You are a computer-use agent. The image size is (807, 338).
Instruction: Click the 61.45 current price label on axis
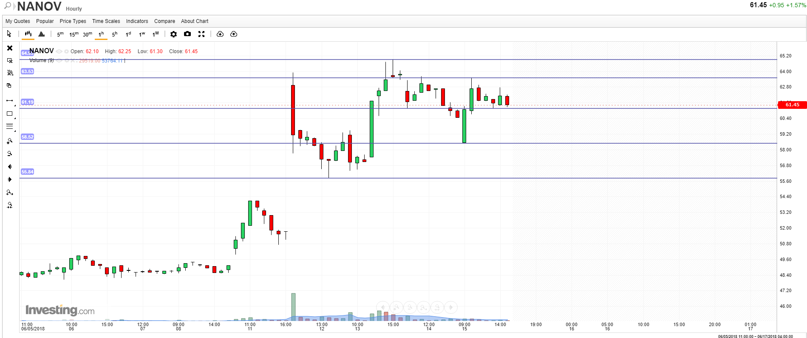pos(792,105)
